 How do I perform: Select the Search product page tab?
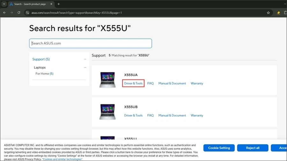(31, 4)
